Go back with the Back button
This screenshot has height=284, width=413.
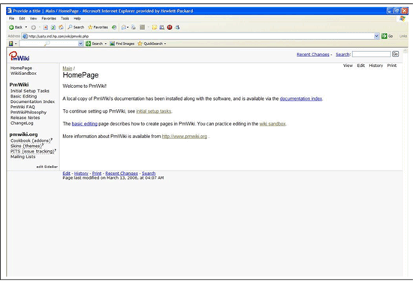pyautogui.click(x=16, y=27)
